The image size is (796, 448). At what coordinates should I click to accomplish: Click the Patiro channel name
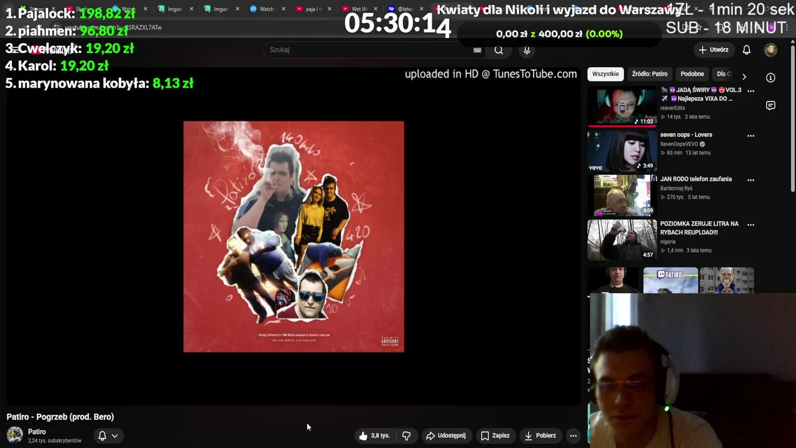coord(37,431)
